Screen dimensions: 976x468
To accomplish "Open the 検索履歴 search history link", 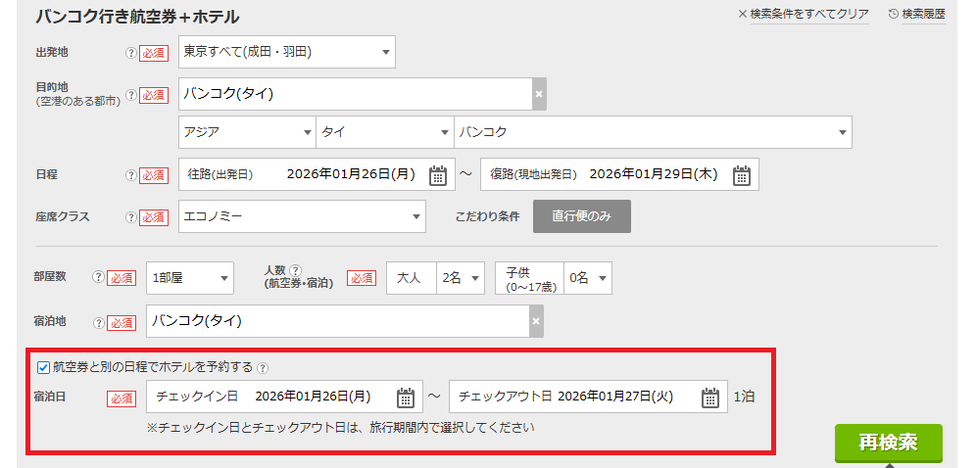I will click(916, 14).
